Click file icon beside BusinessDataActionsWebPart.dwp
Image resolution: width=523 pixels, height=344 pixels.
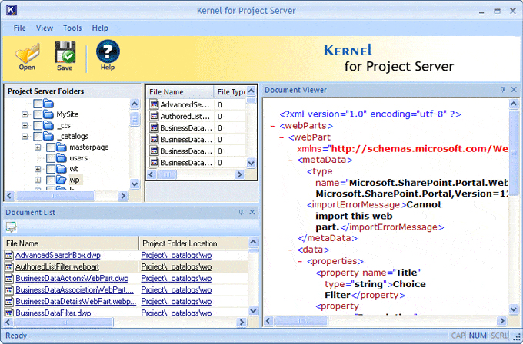pos(9,279)
